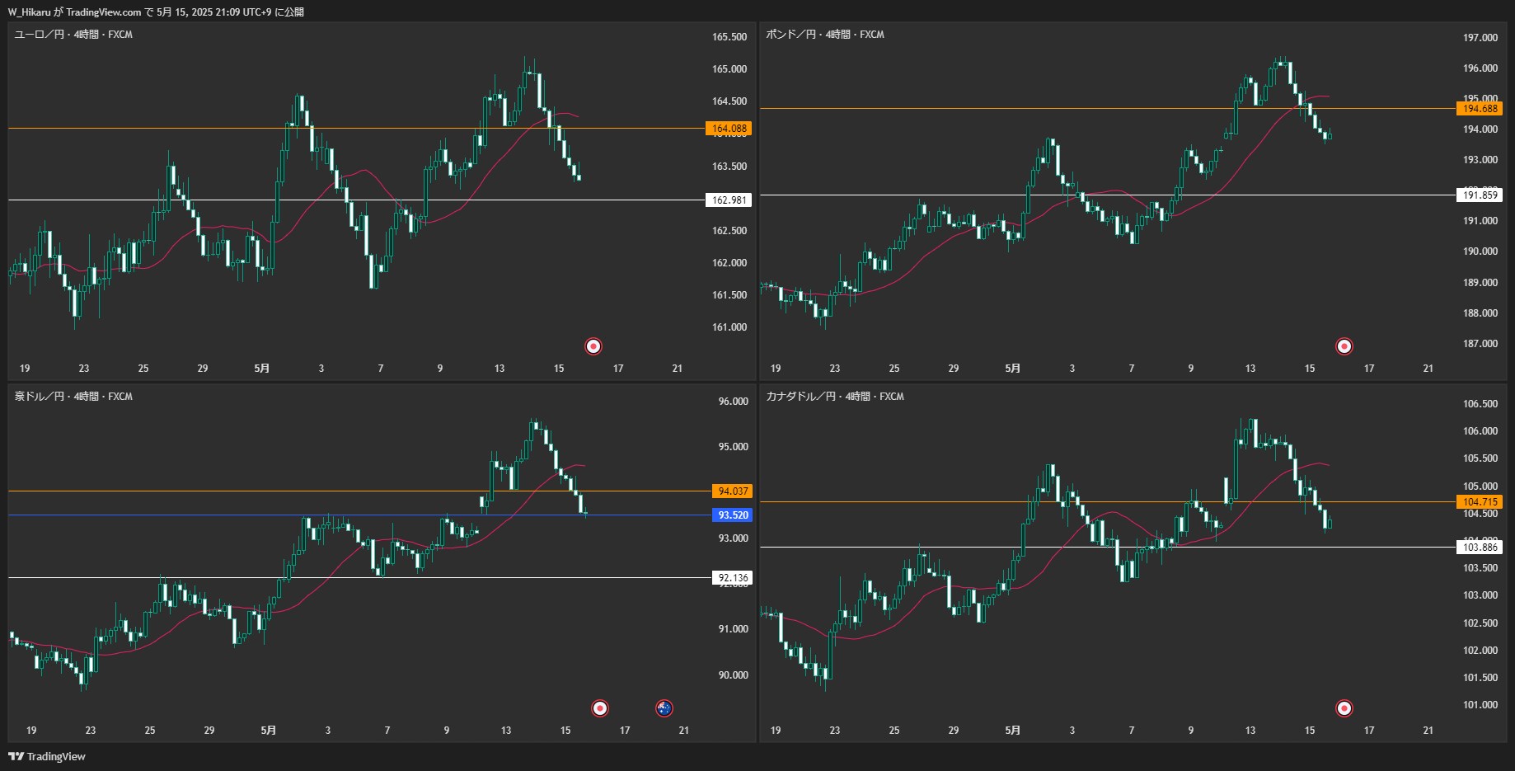Click the 5月 date label under the ポンド/円 chart
This screenshot has height=771, width=1515.
(x=1012, y=369)
